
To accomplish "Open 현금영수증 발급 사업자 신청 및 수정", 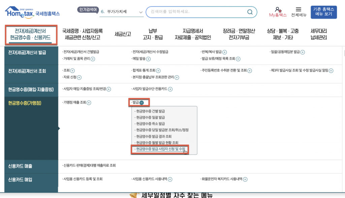I will click(x=161, y=149).
